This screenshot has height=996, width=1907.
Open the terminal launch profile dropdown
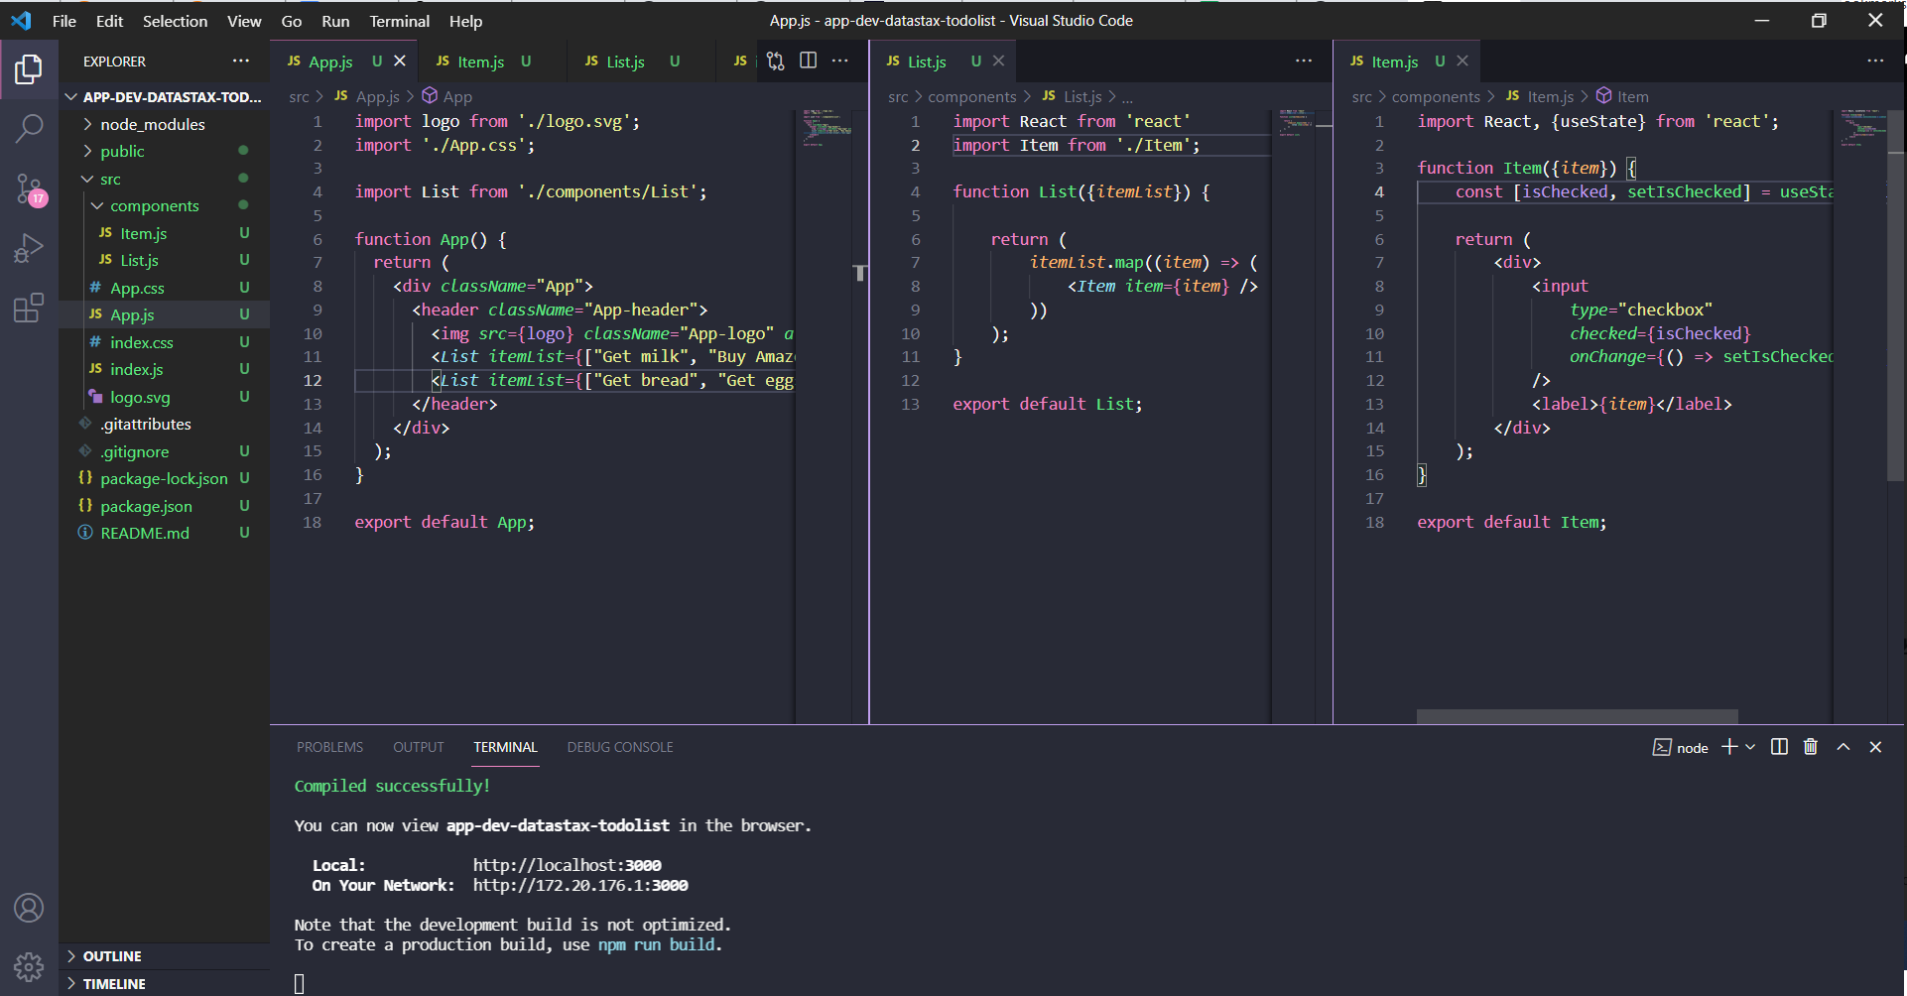pos(1750,747)
